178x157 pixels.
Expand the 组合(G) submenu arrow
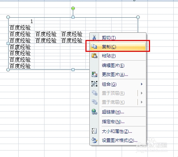click(142, 84)
